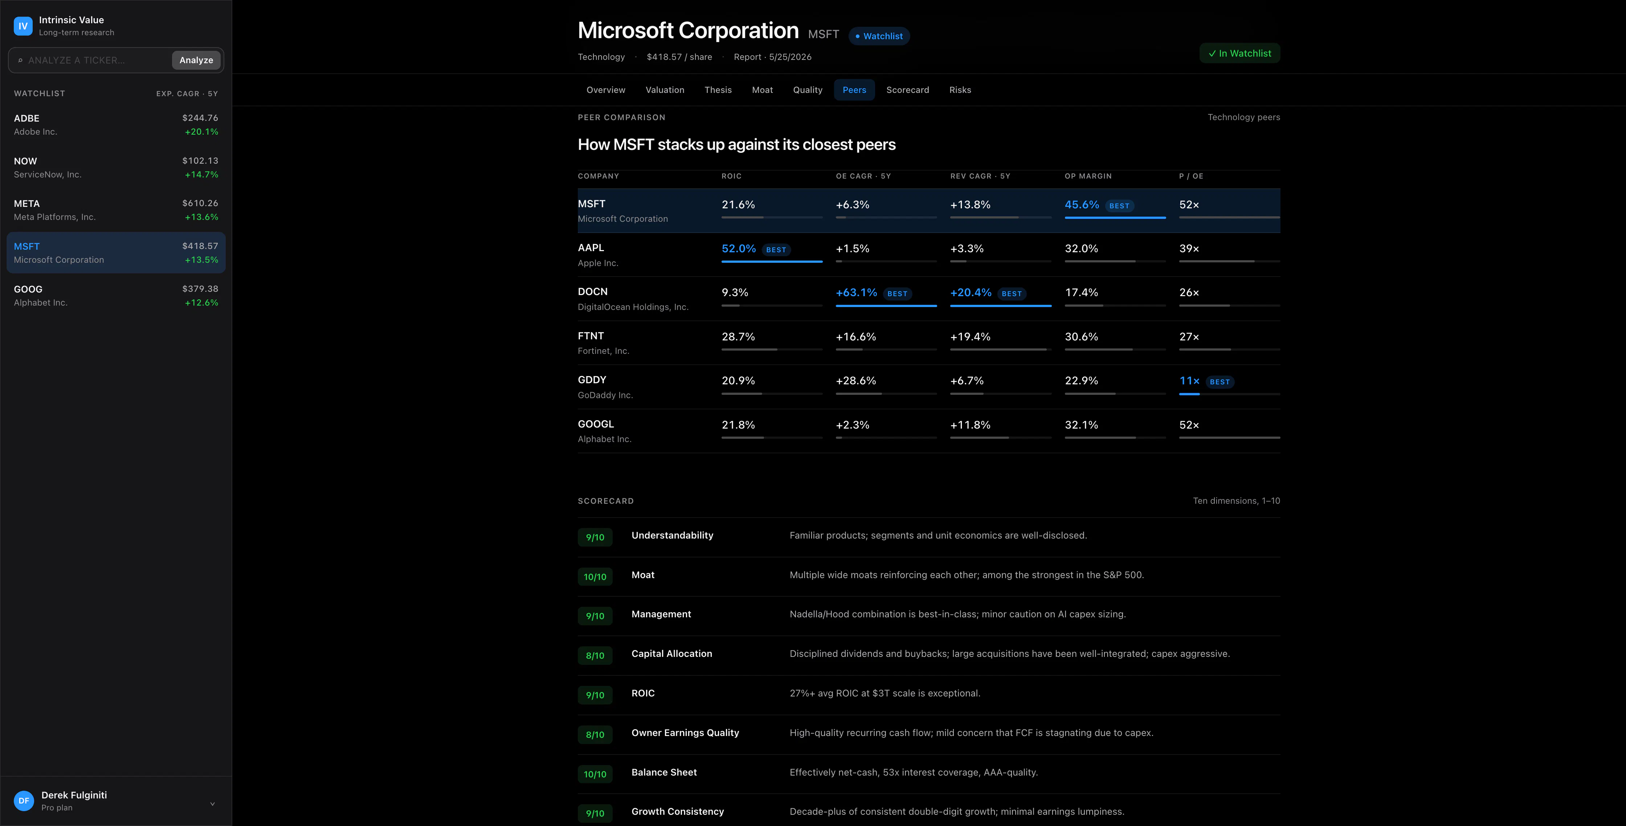Click the 10/10 badge for Balance Sheet
Viewport: 1626px width, 826px height.
click(595, 774)
